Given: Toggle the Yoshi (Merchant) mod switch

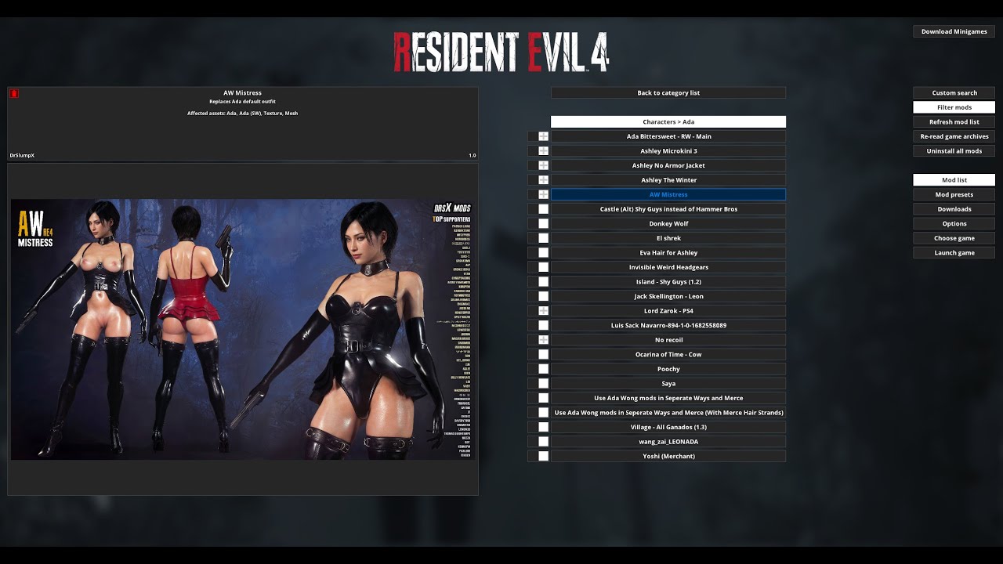Looking at the screenshot, I should click(543, 456).
